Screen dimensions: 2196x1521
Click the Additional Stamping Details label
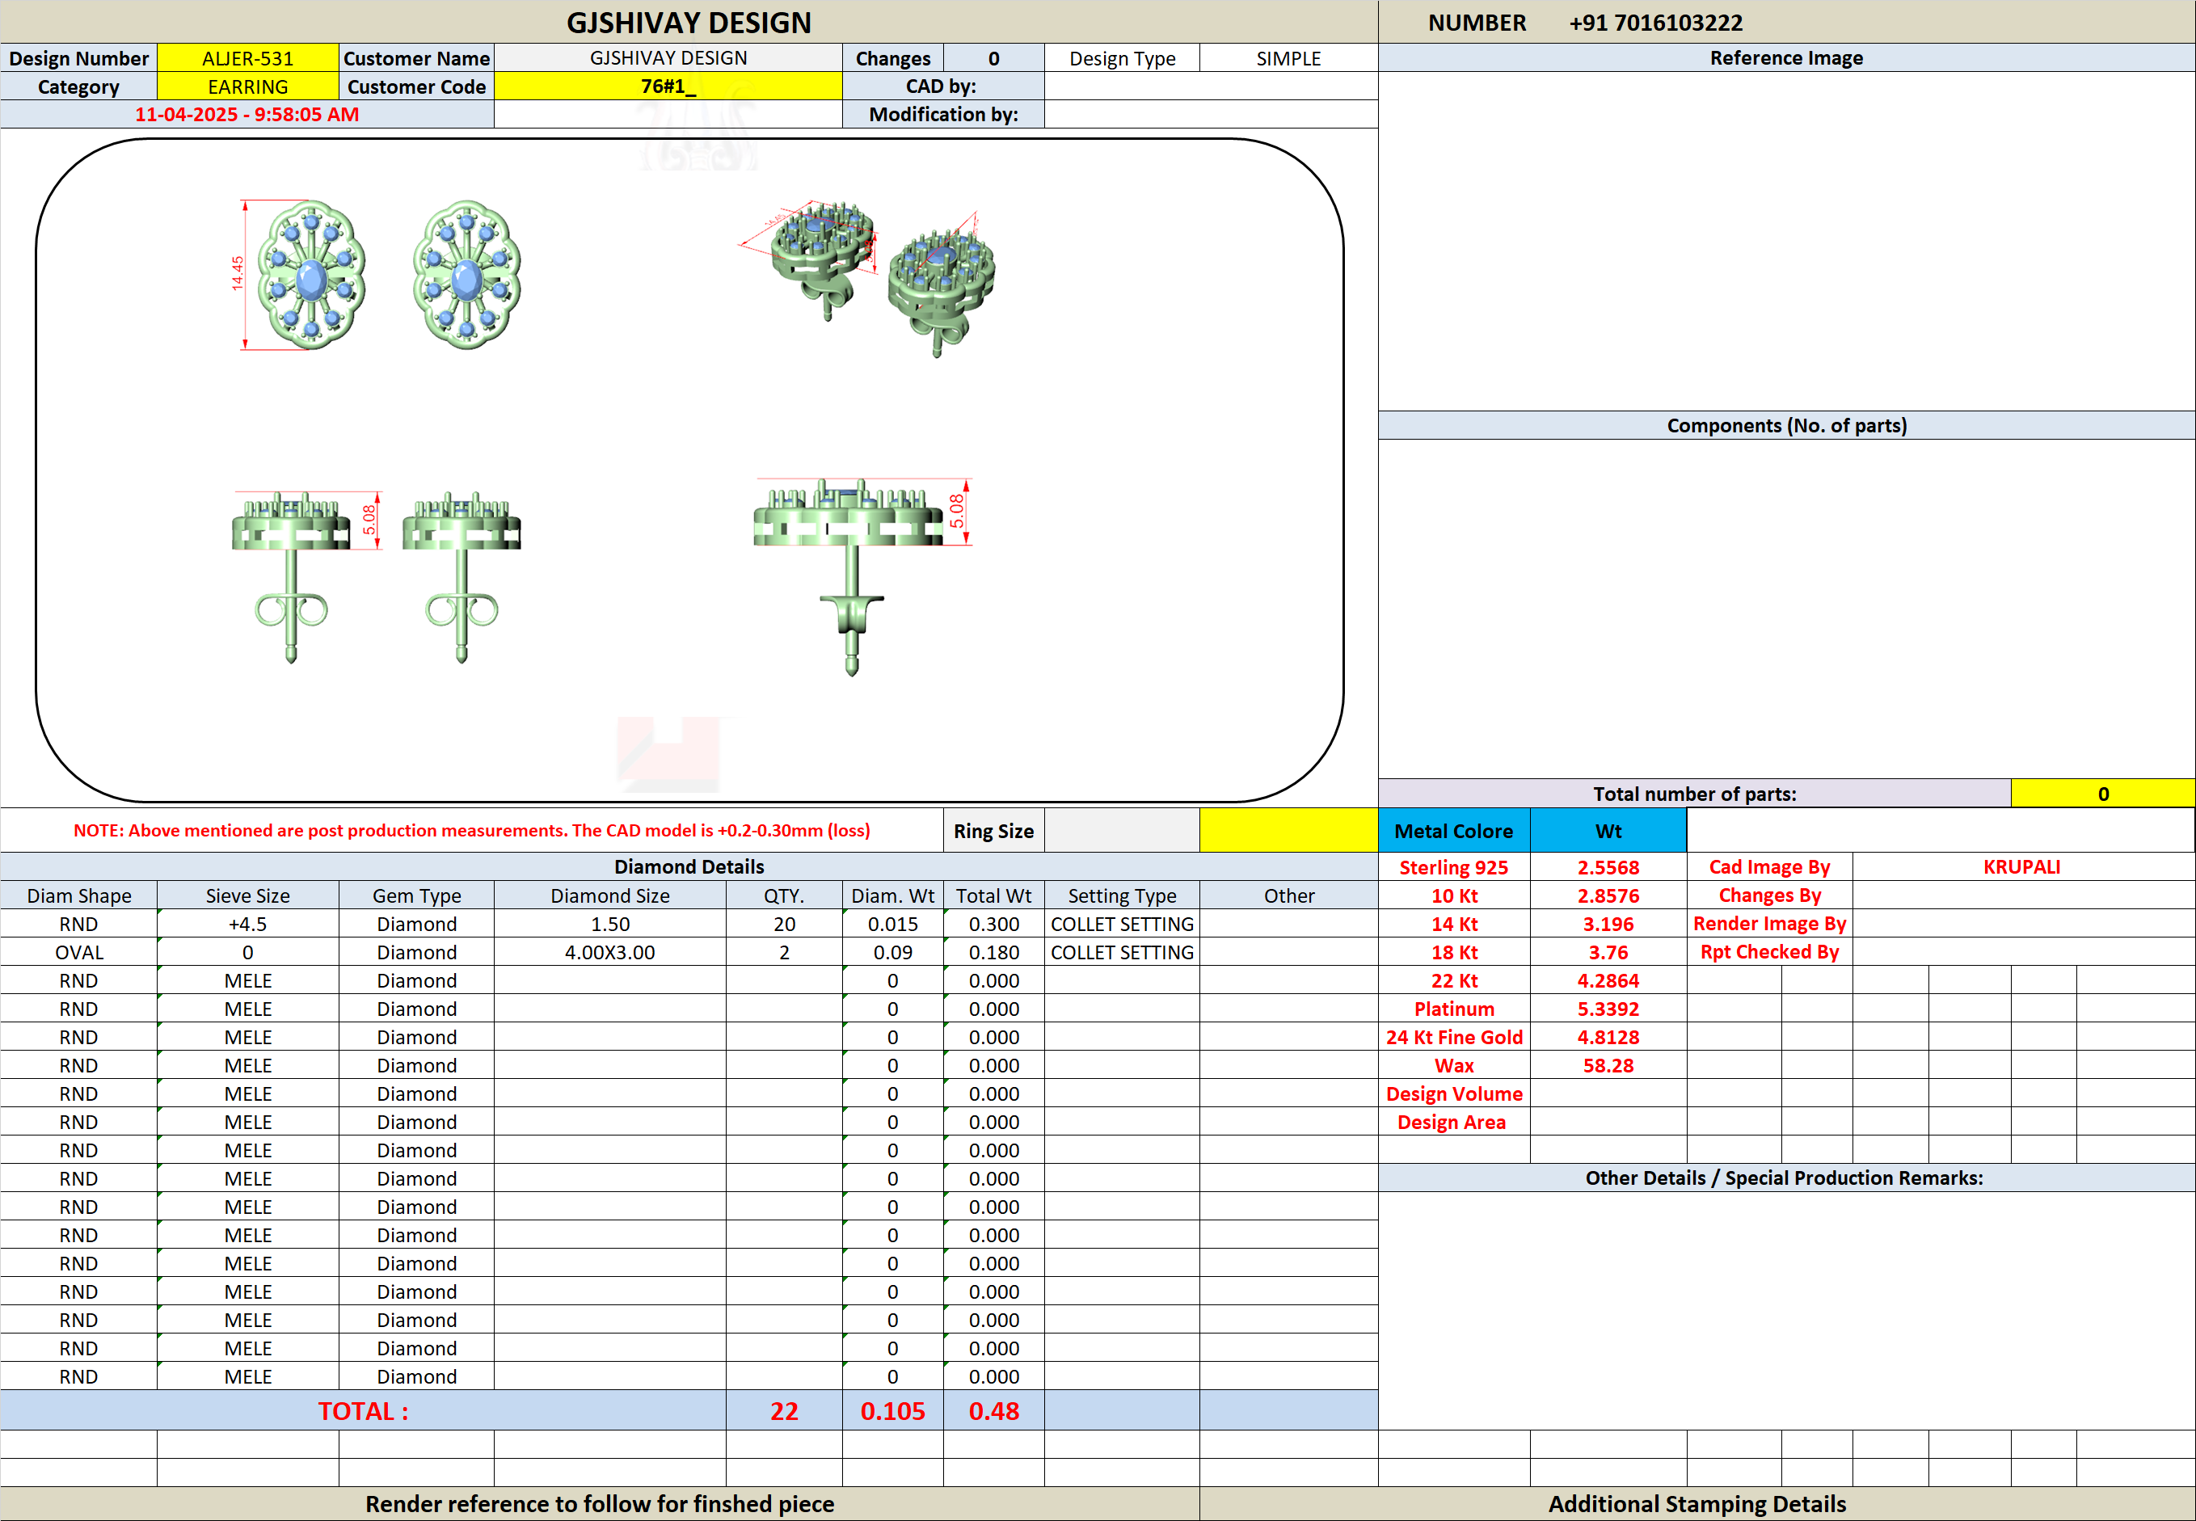point(1697,1504)
